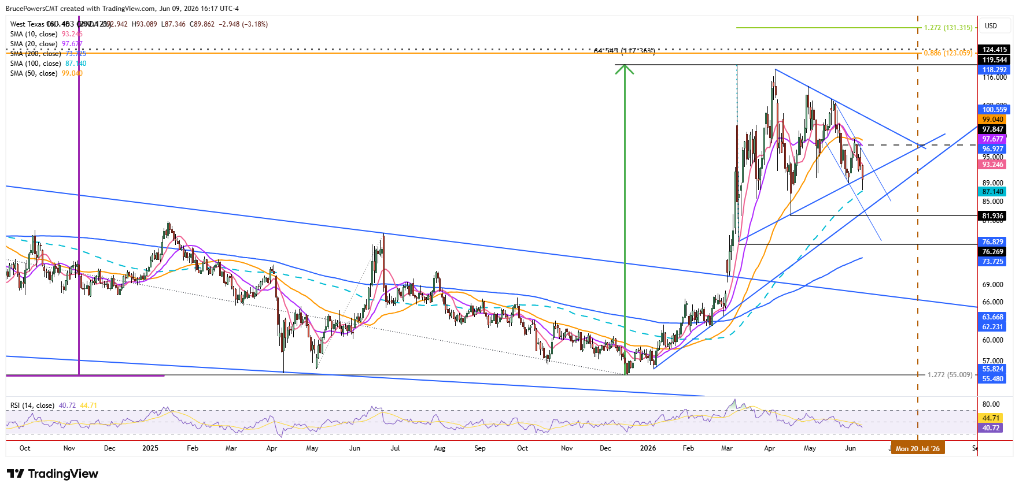This screenshot has height=491, width=1019.
Task: Click the 124.415 price label on the axis
Action: click(995, 50)
